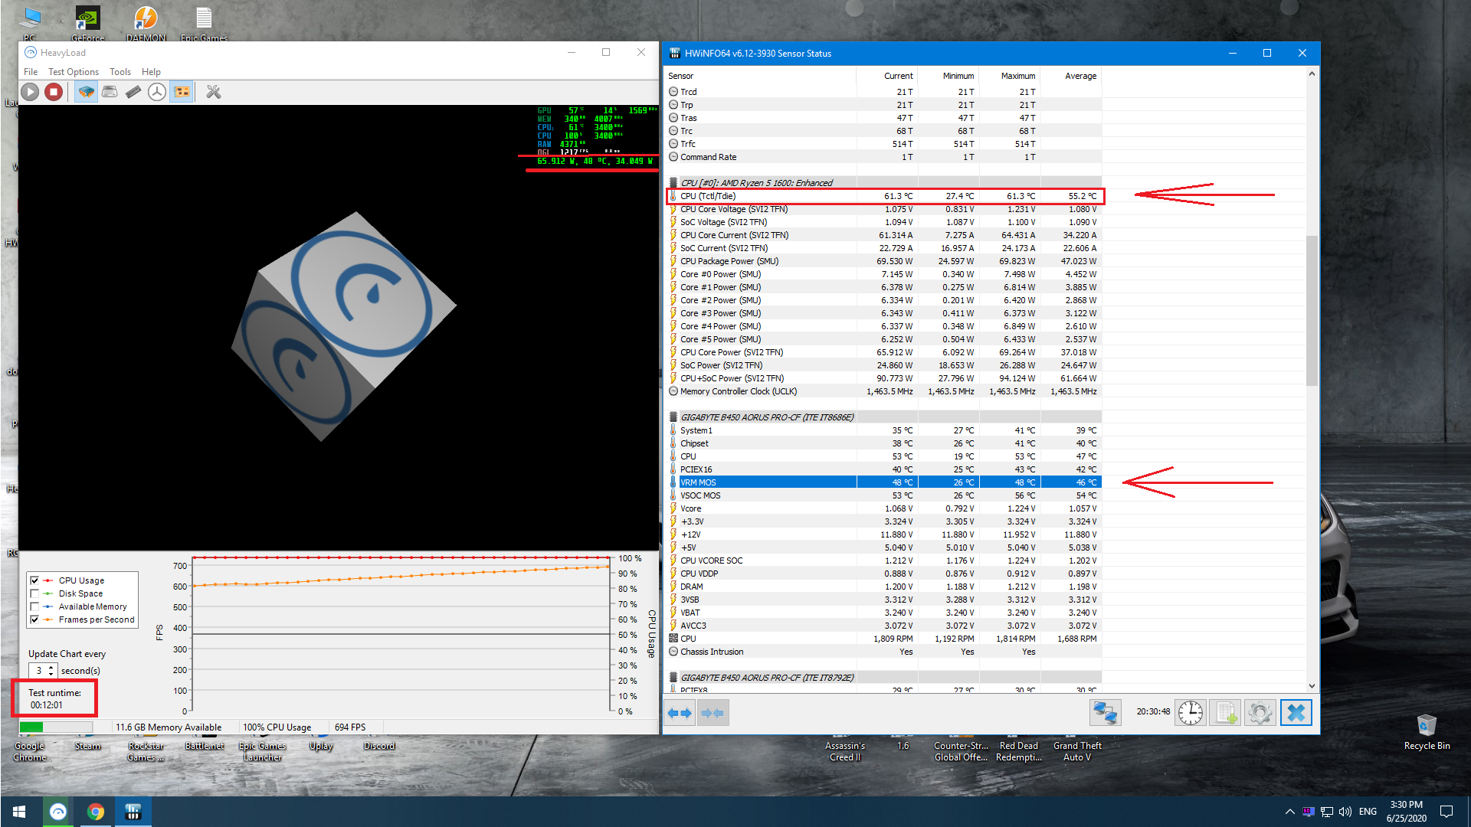The width and height of the screenshot is (1471, 827).
Task: Select Command Rate timing row
Action: 883,157
